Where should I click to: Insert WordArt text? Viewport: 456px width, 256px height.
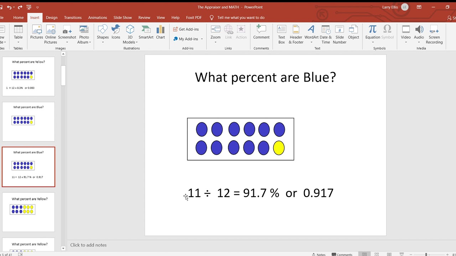click(311, 34)
